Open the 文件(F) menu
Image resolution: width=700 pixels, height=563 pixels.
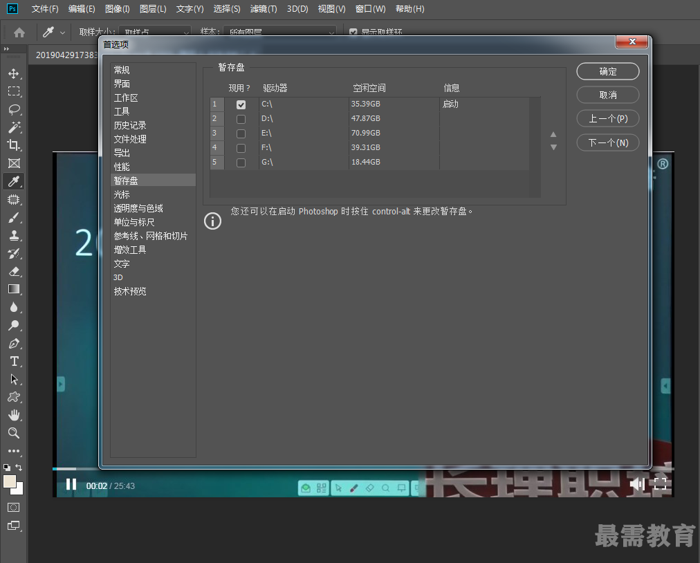click(x=45, y=9)
